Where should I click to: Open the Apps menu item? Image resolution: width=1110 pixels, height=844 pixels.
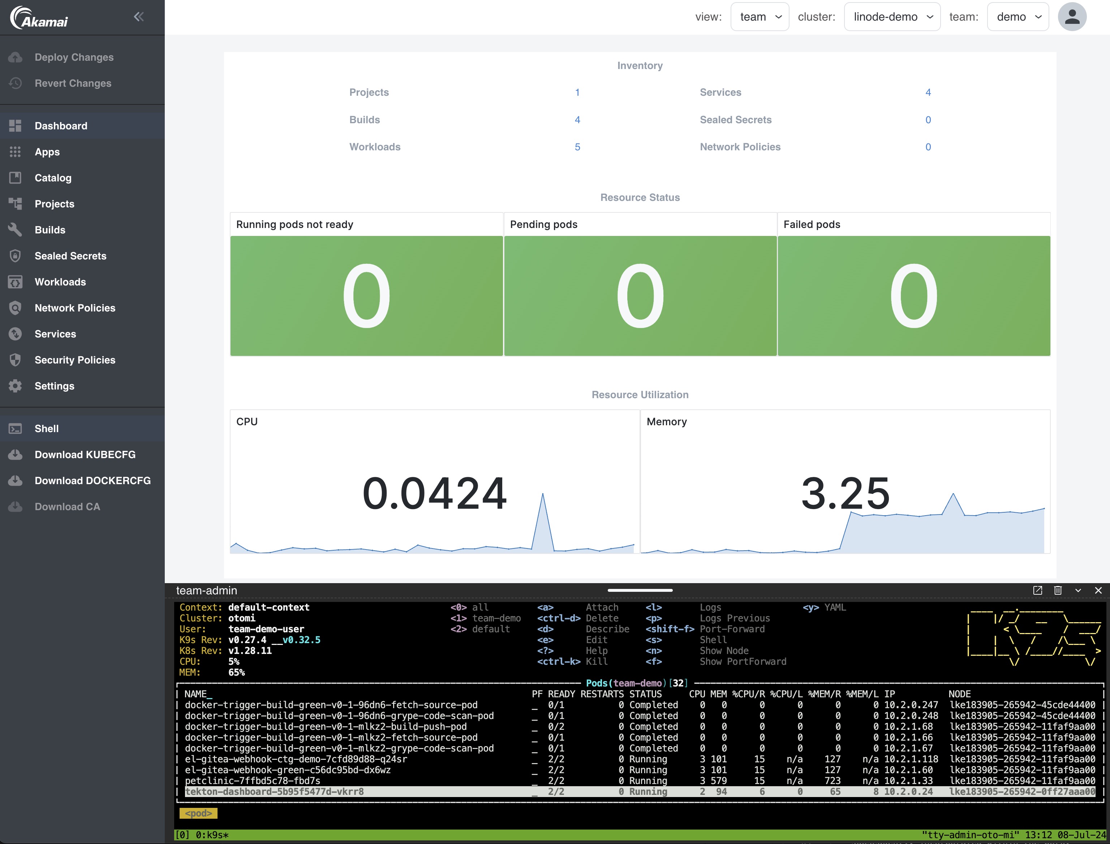(47, 151)
